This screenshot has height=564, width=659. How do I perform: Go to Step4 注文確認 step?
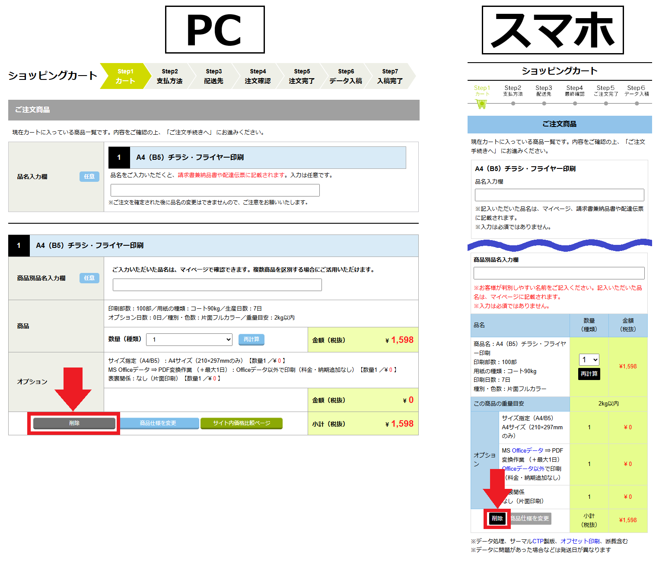pos(258,76)
